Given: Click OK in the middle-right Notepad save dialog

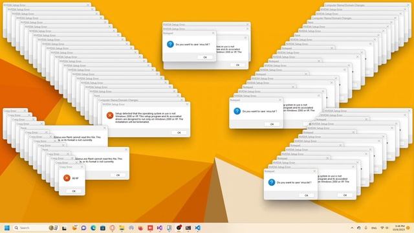Looking at the screenshot, I should pyautogui.click(x=272, y=124).
